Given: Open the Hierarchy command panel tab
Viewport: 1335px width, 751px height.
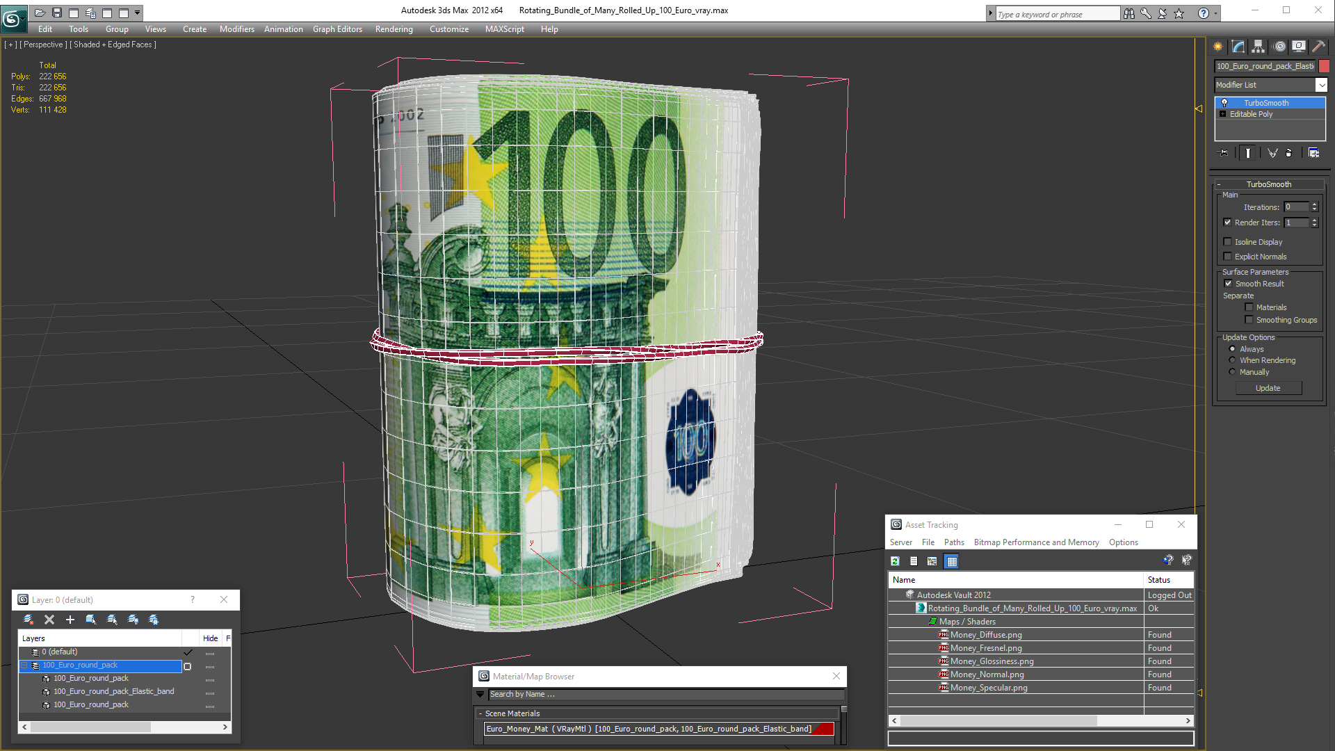Looking at the screenshot, I should click(1259, 47).
